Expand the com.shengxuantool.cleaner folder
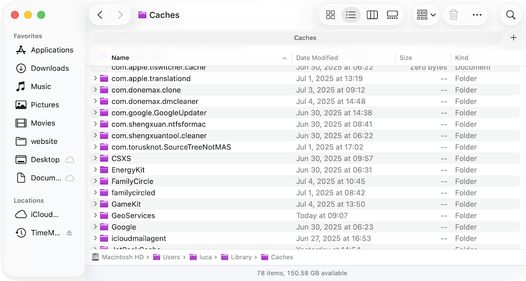 click(95, 136)
